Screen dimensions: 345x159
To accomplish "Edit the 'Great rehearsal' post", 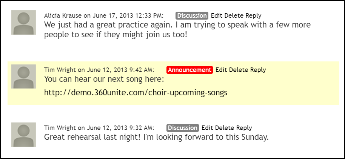I will [207, 128].
